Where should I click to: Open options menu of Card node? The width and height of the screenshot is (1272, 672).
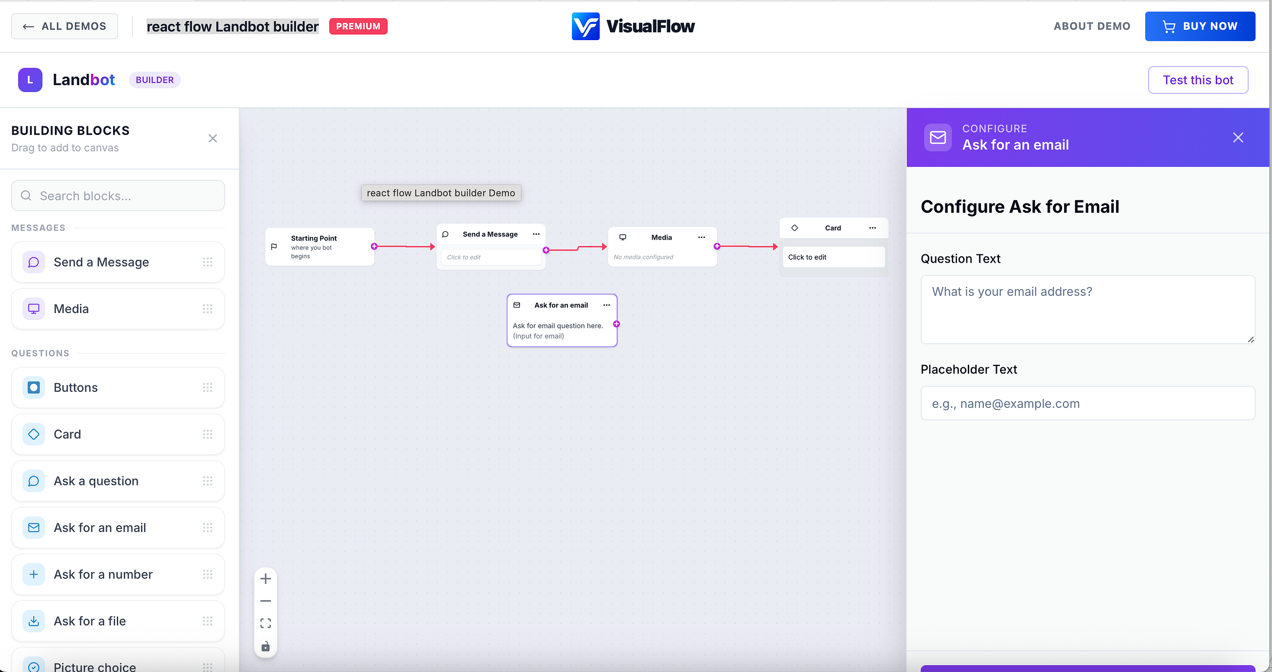[x=872, y=227]
